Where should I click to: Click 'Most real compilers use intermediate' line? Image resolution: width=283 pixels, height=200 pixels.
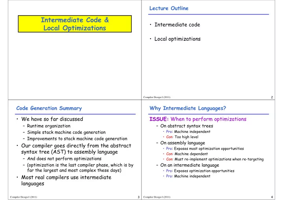[66, 177]
